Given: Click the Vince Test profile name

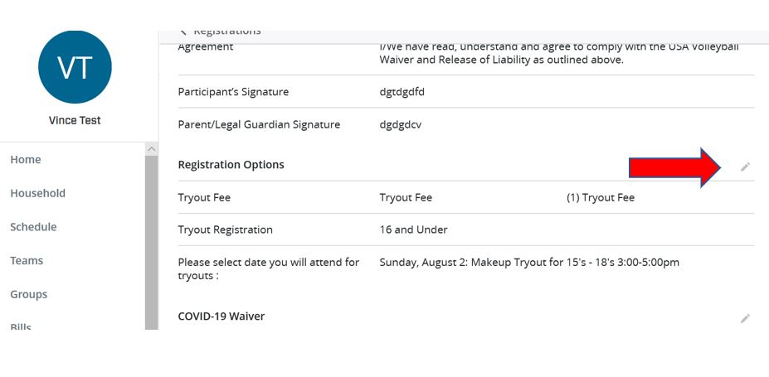Looking at the screenshot, I should (x=75, y=120).
